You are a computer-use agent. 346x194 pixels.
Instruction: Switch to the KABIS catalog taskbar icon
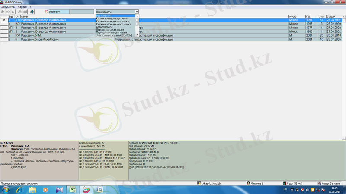(x=86, y=190)
